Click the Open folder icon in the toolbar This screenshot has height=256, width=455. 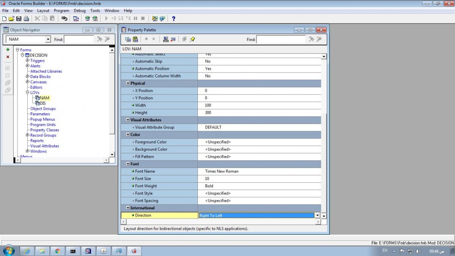click(11, 19)
